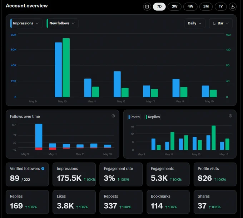
Task: Open the Likes 3.8K card
Action: pos(74,202)
